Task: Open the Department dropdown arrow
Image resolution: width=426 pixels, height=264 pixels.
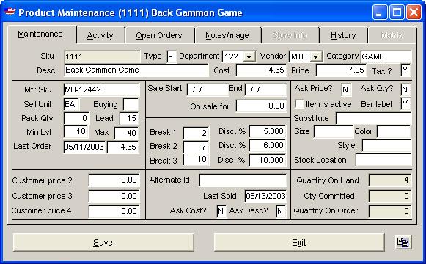Action: tap(249, 56)
